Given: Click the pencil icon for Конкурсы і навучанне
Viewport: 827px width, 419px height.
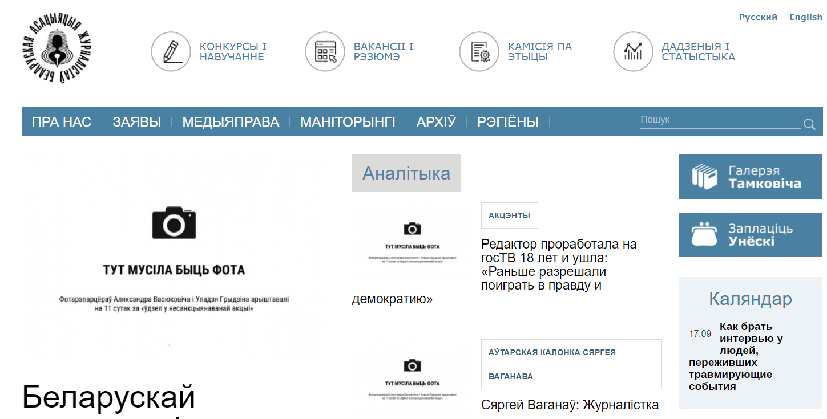Looking at the screenshot, I should tap(171, 52).
